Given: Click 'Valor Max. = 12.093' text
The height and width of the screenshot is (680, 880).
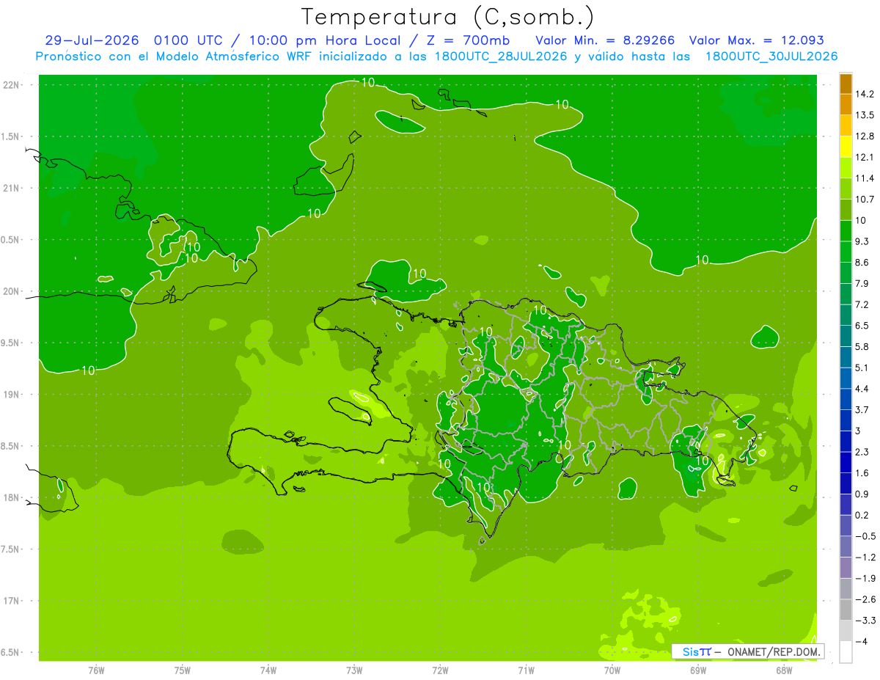Looking at the screenshot, I should click(756, 40).
